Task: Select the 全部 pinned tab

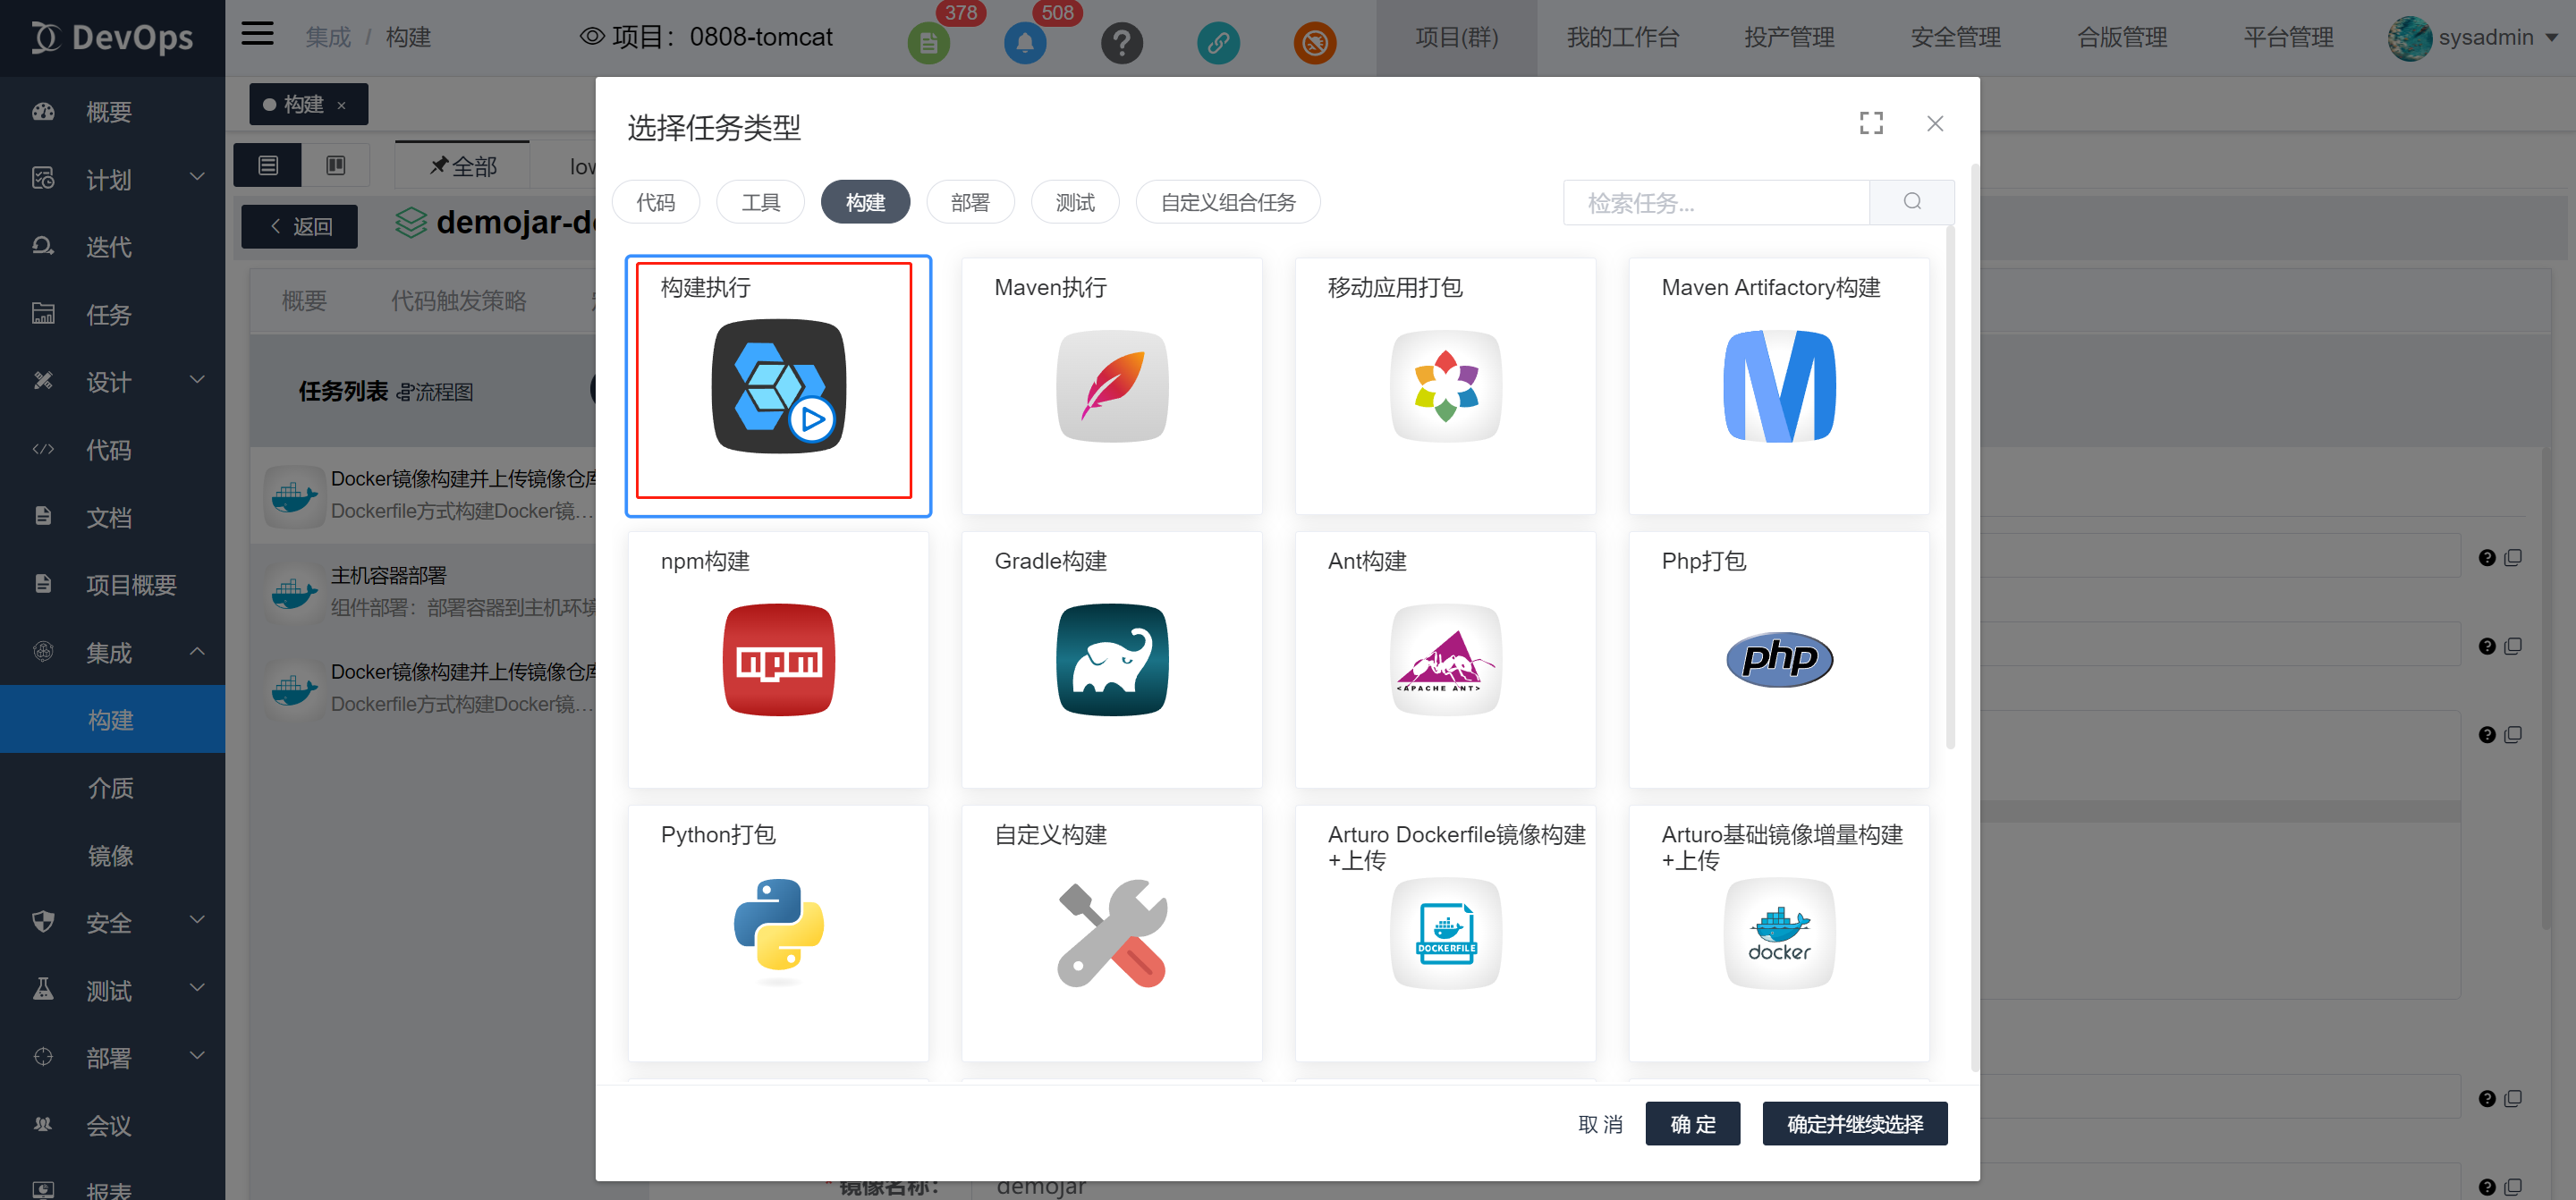Action: pos(463,165)
